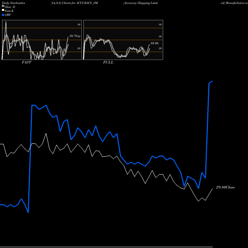Click the 38.06 value in FULL chart
The image size is (248, 248).
[x=155, y=43]
